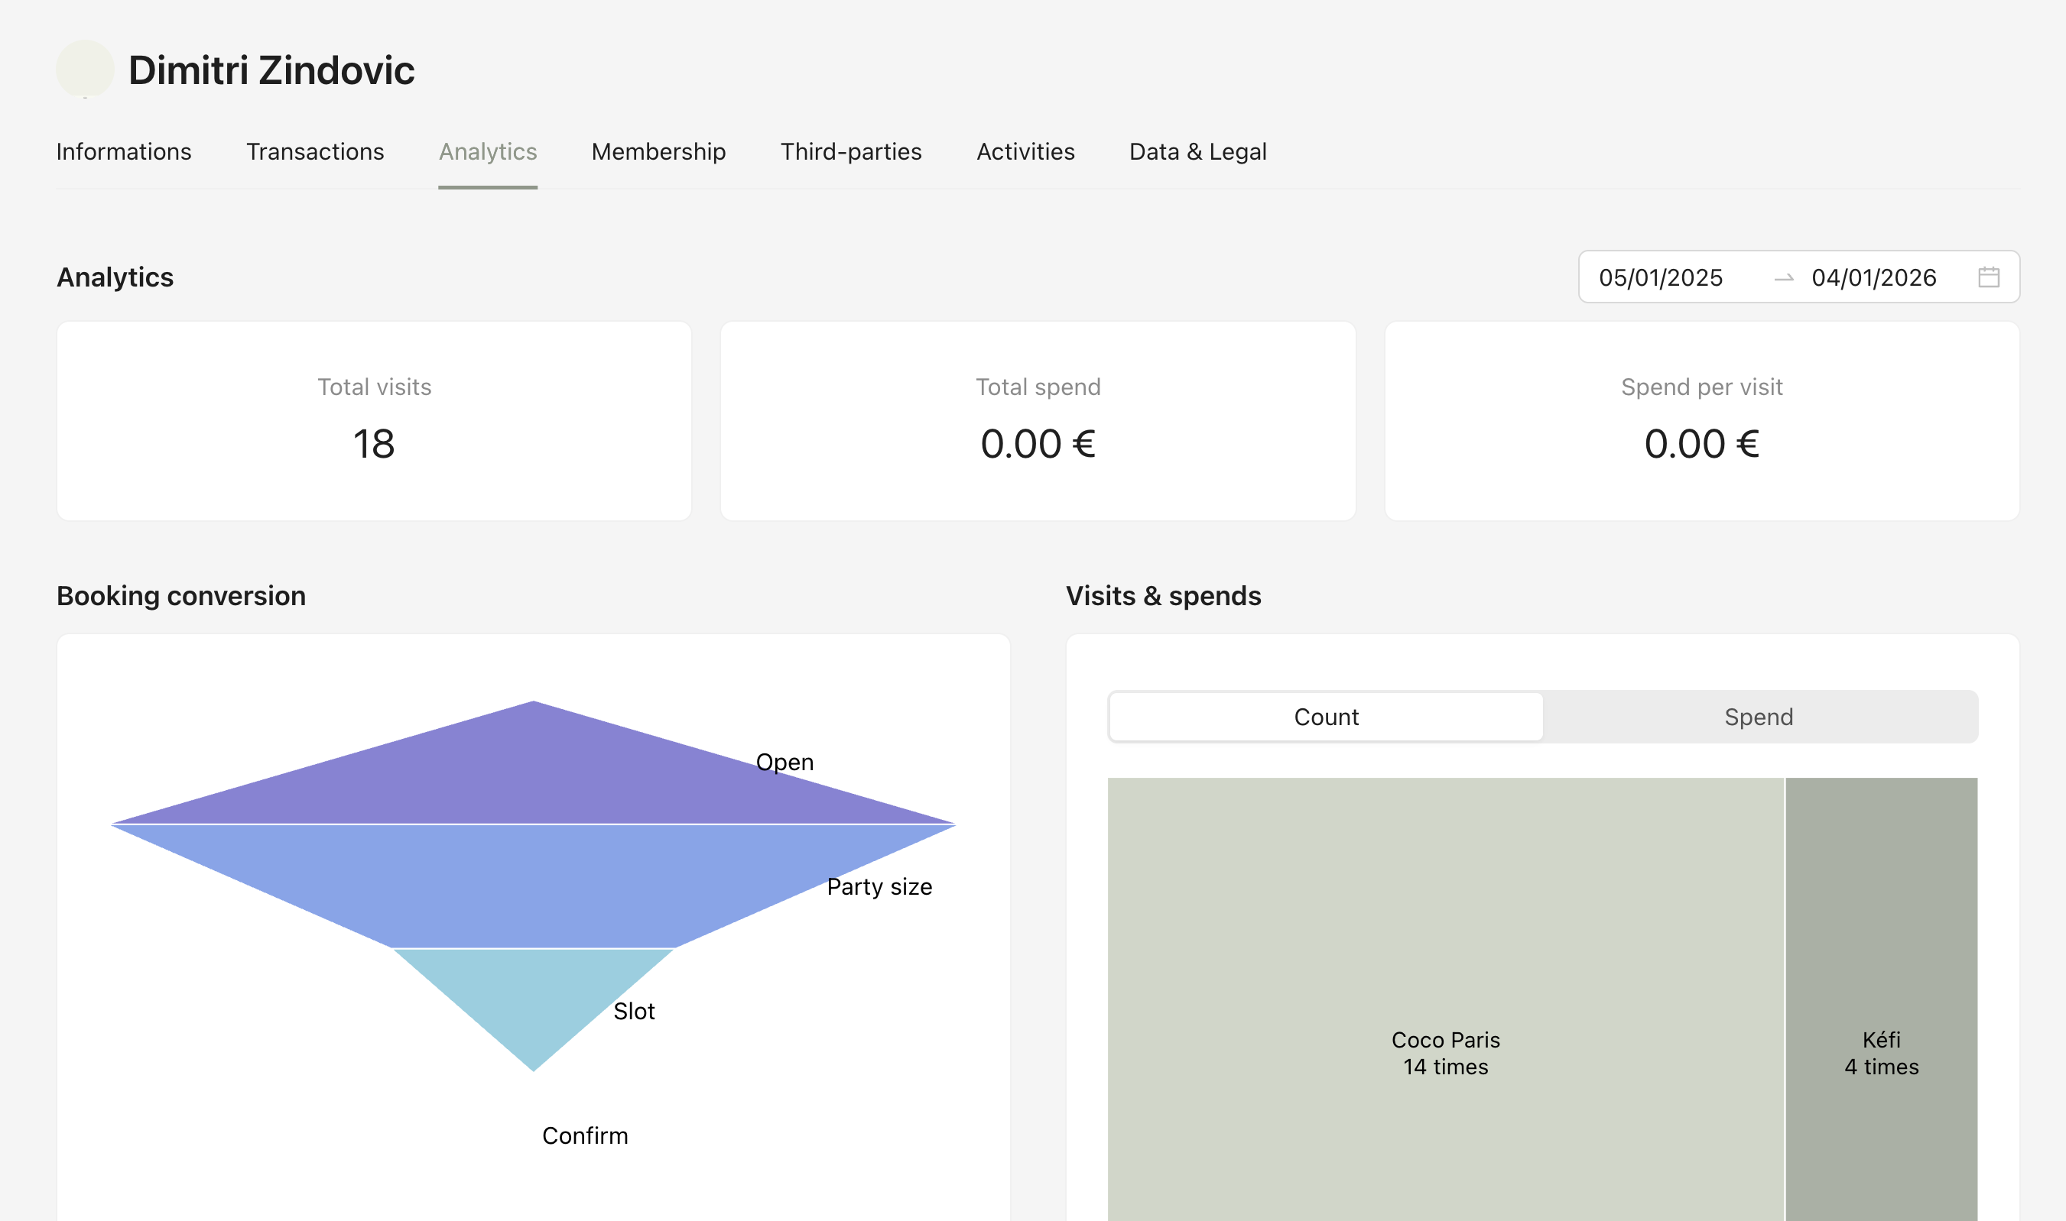Viewport: 2066px width, 1221px height.
Task: Edit the start date 05/01/2025
Action: (x=1660, y=277)
